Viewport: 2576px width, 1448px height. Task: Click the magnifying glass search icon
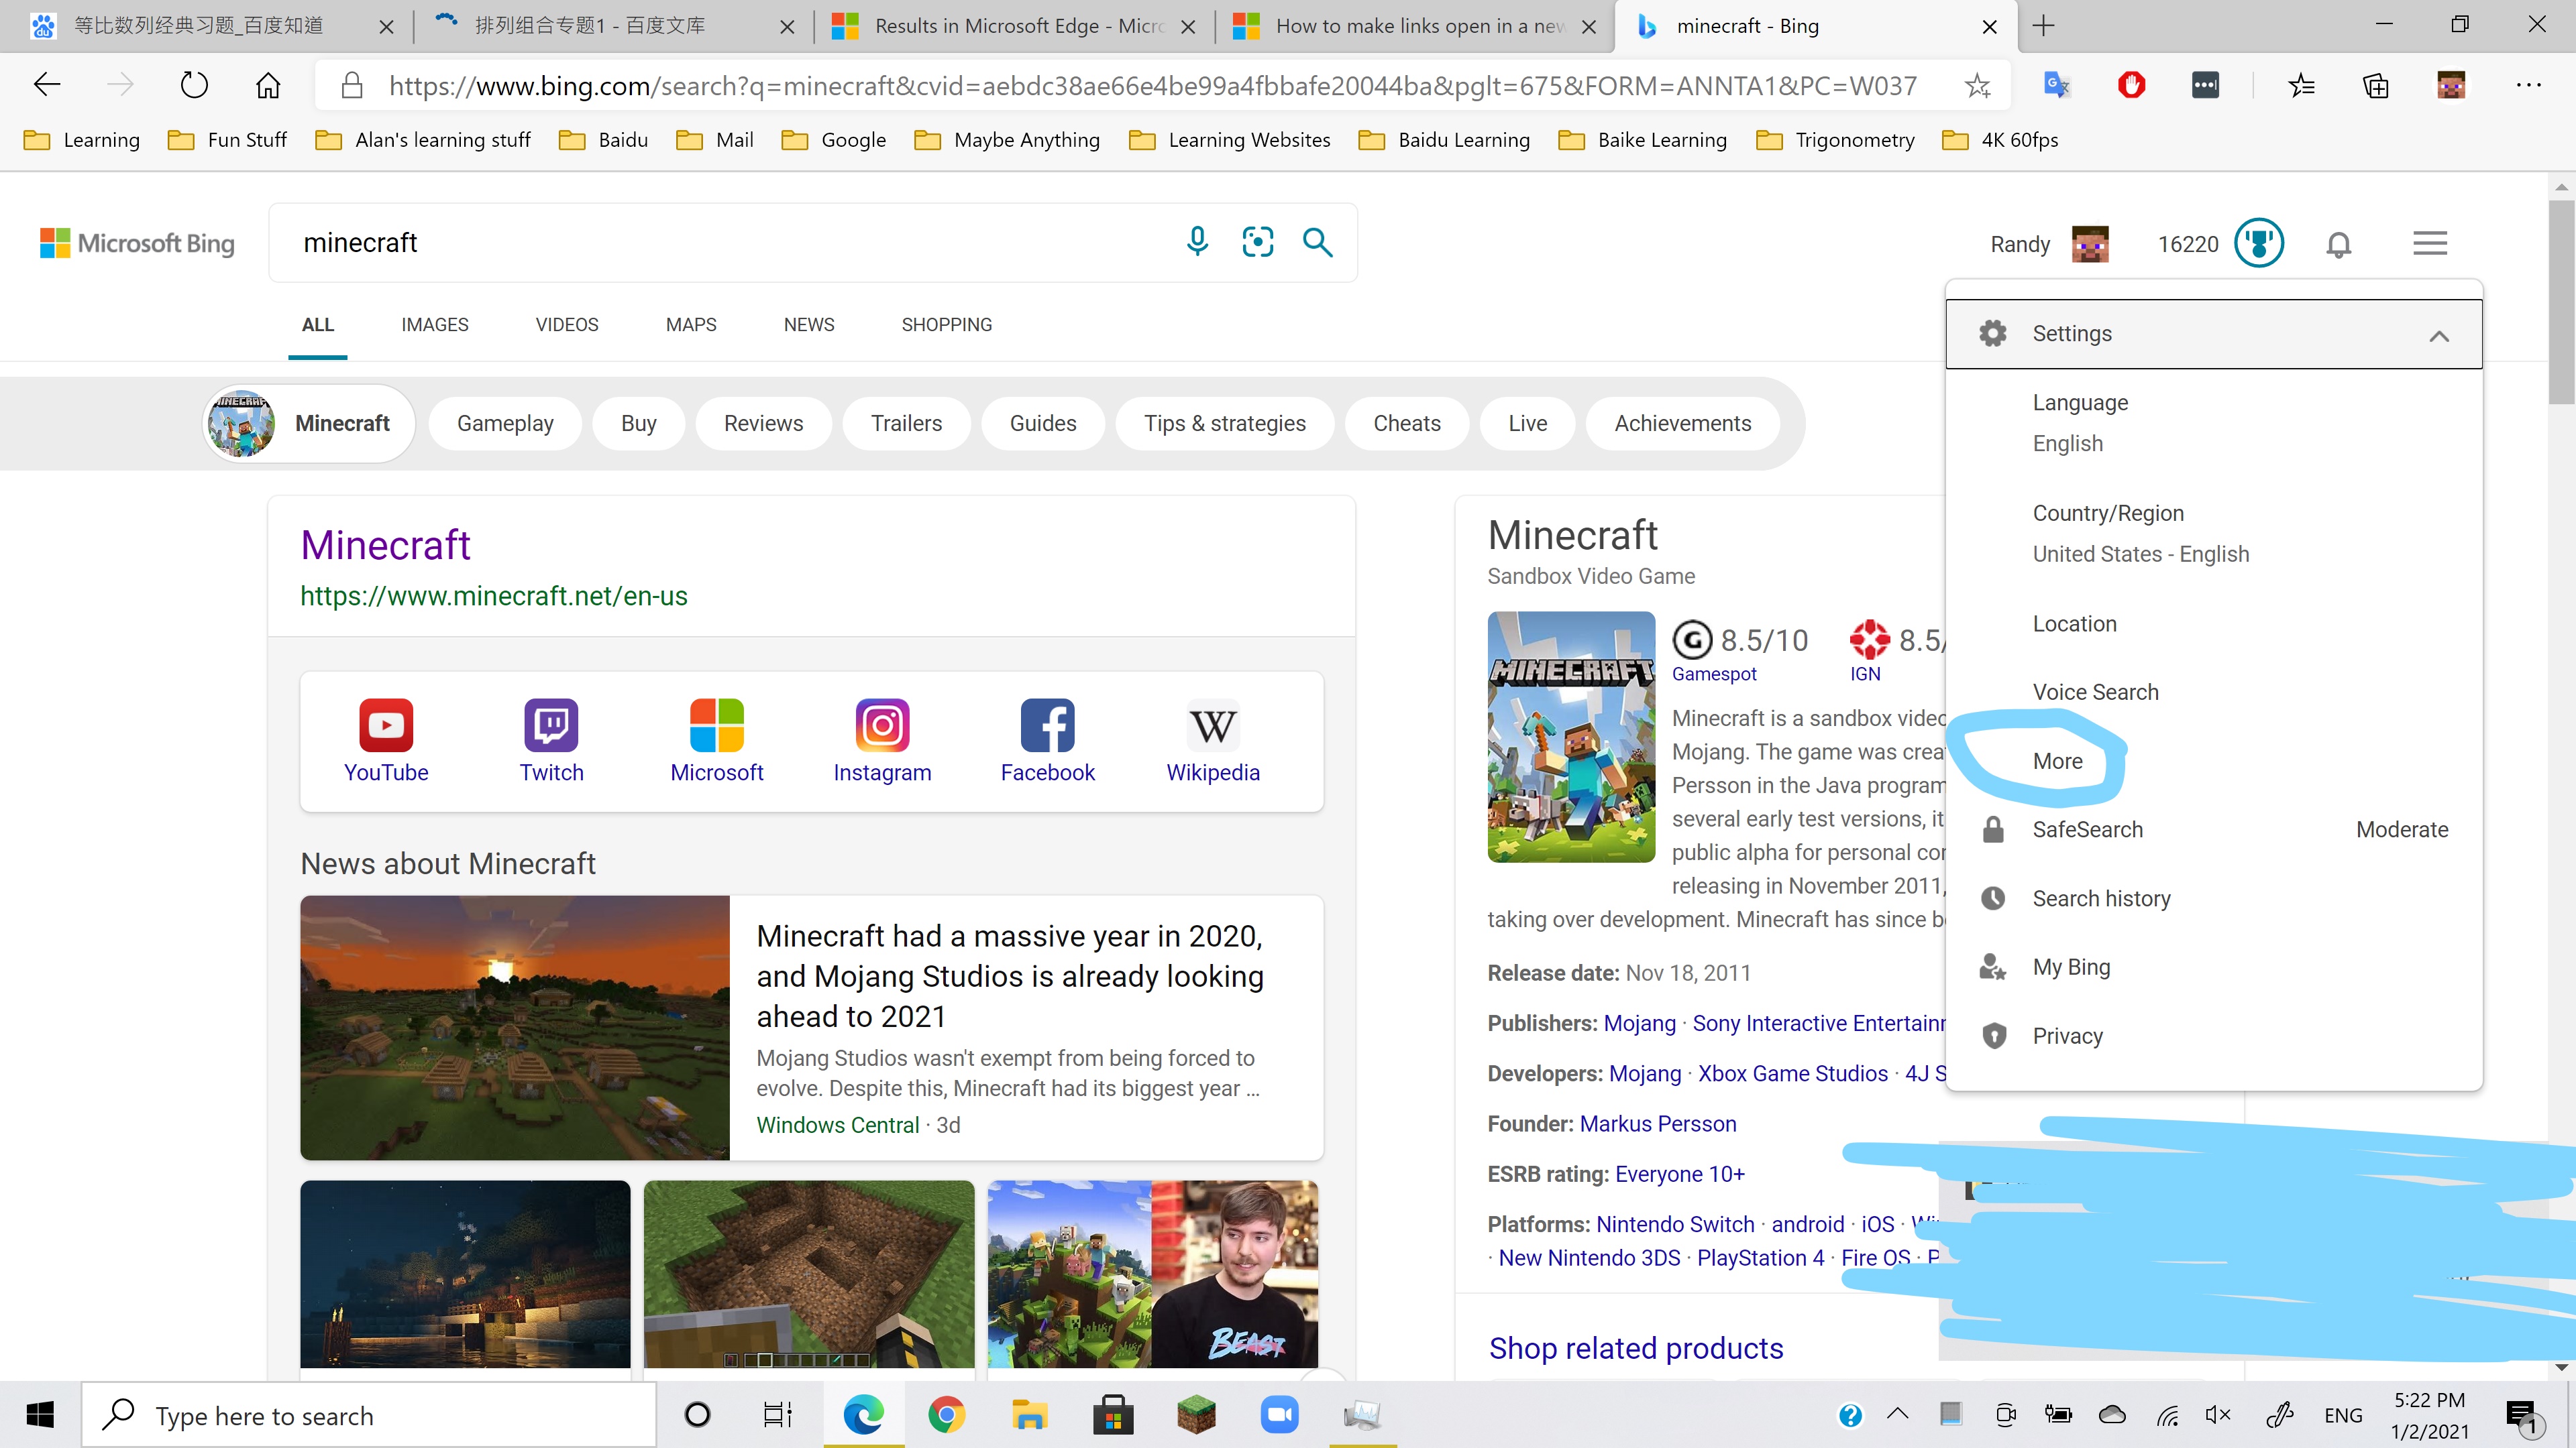tap(1317, 242)
